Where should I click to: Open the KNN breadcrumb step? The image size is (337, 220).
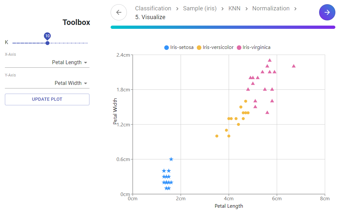point(234,8)
